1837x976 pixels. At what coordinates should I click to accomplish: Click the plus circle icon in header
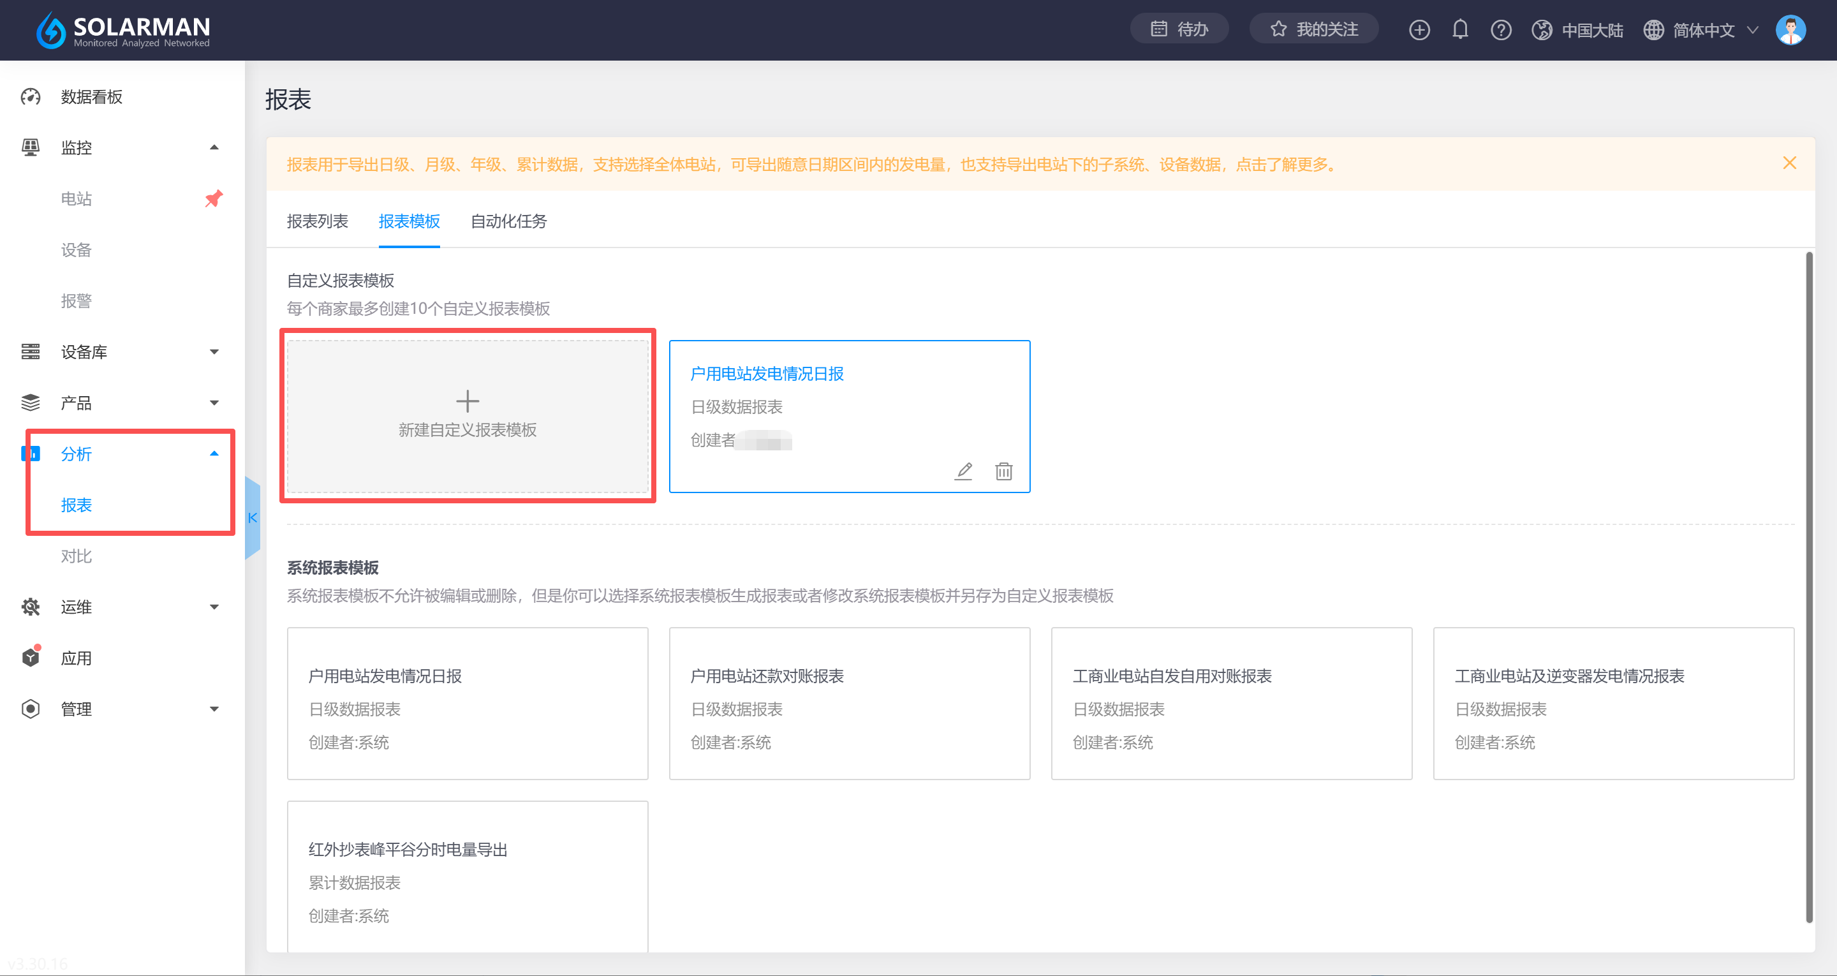[x=1419, y=30]
